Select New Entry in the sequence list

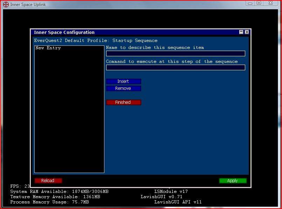pyautogui.click(x=48, y=48)
